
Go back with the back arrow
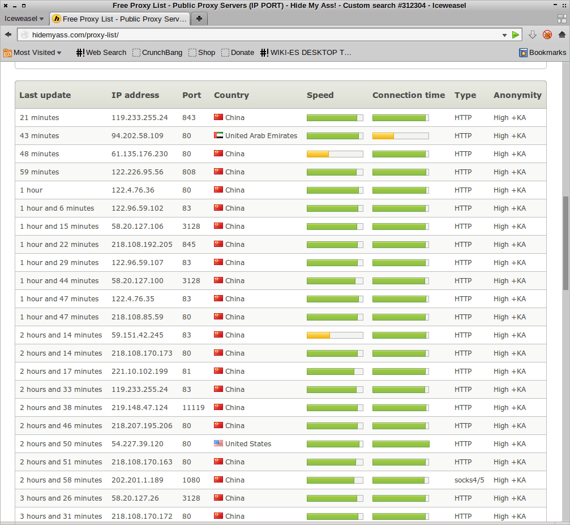[x=8, y=35]
